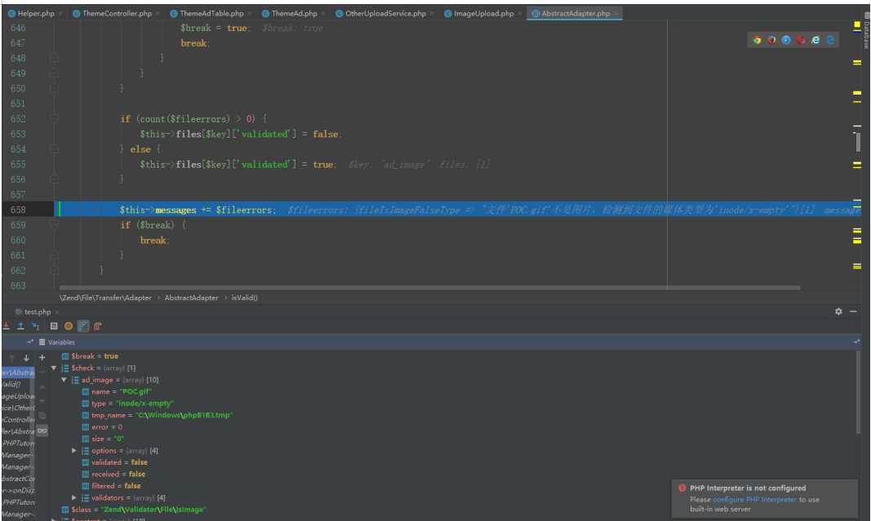The width and height of the screenshot is (871, 521).
Task: Click error icon in PHP Interpreter notification
Action: click(682, 488)
